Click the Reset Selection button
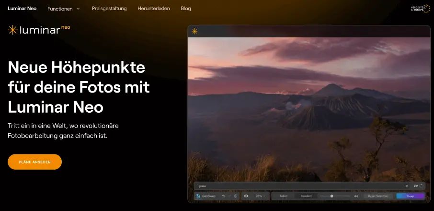The image size is (434, 211). 378,196
